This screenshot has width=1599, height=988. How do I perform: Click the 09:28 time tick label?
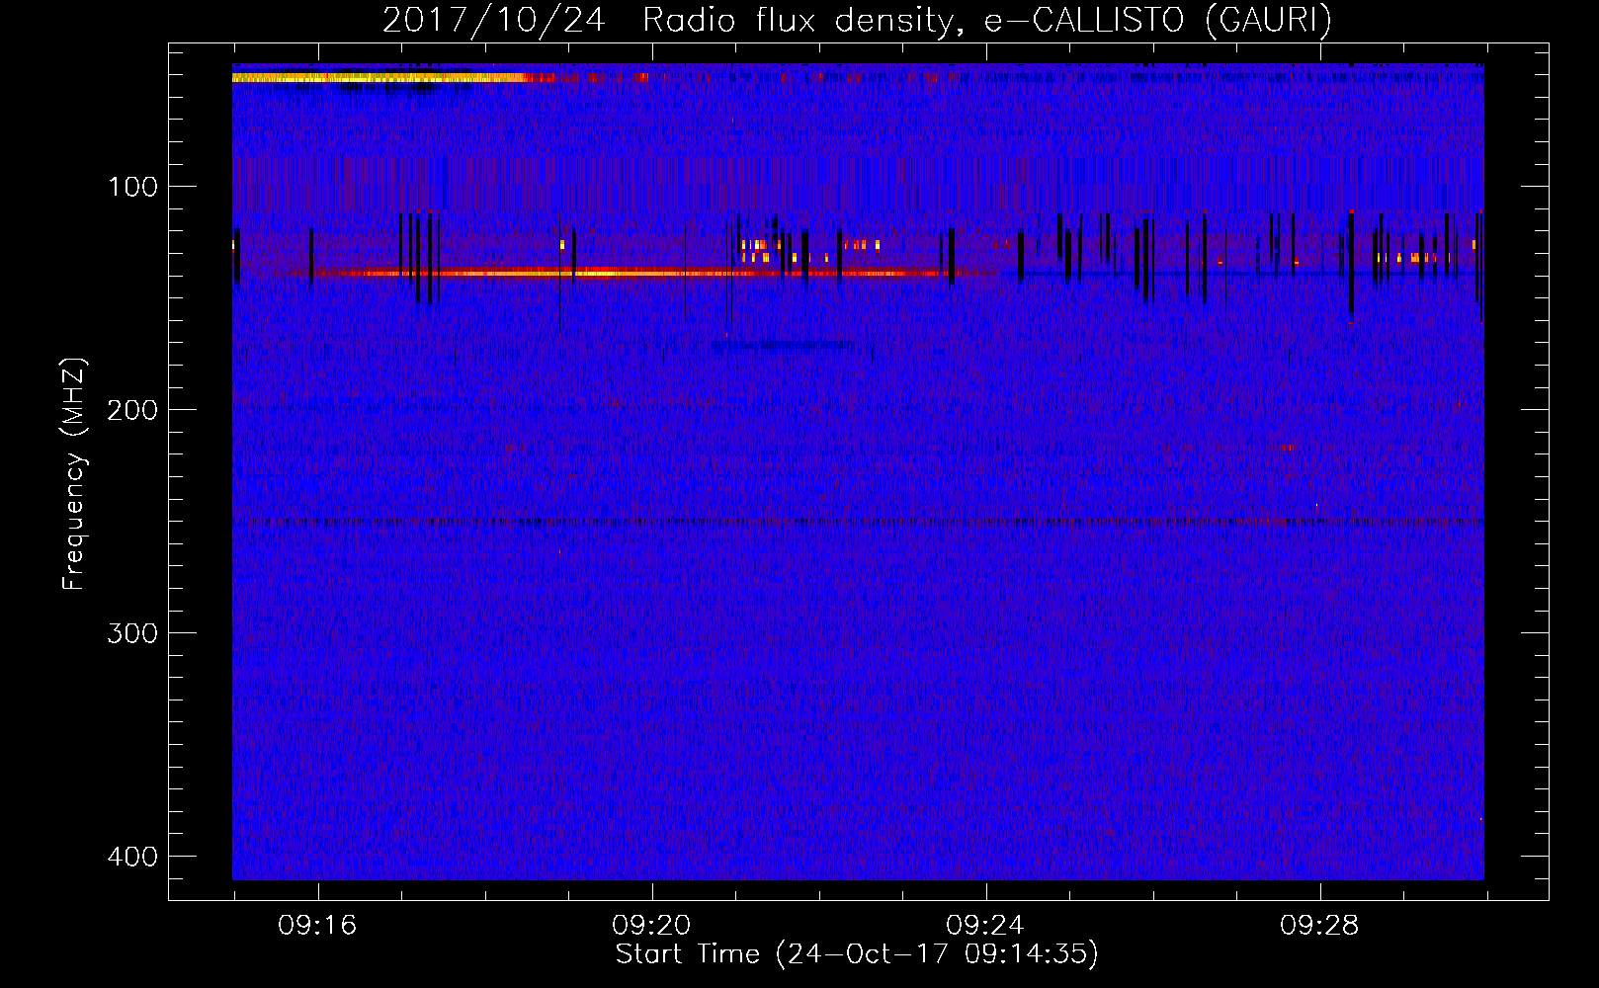click(1319, 926)
